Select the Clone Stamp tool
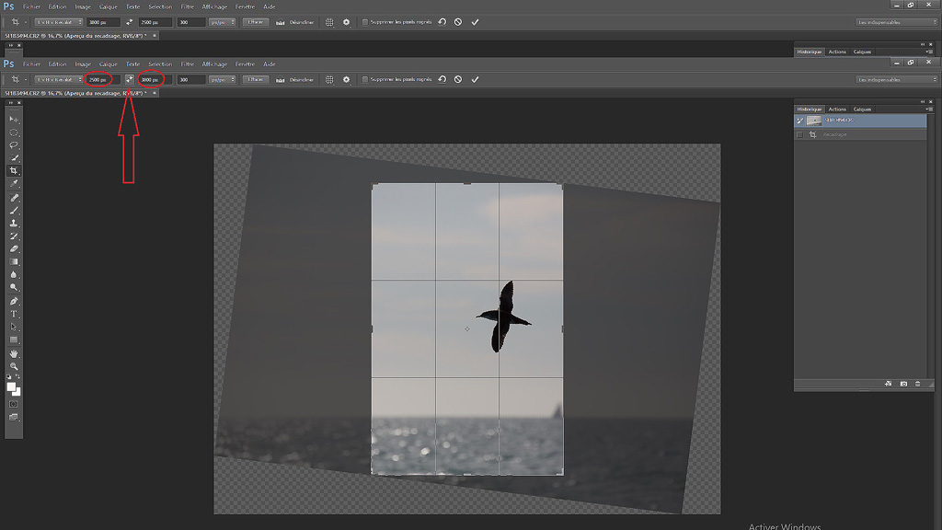 (x=15, y=223)
